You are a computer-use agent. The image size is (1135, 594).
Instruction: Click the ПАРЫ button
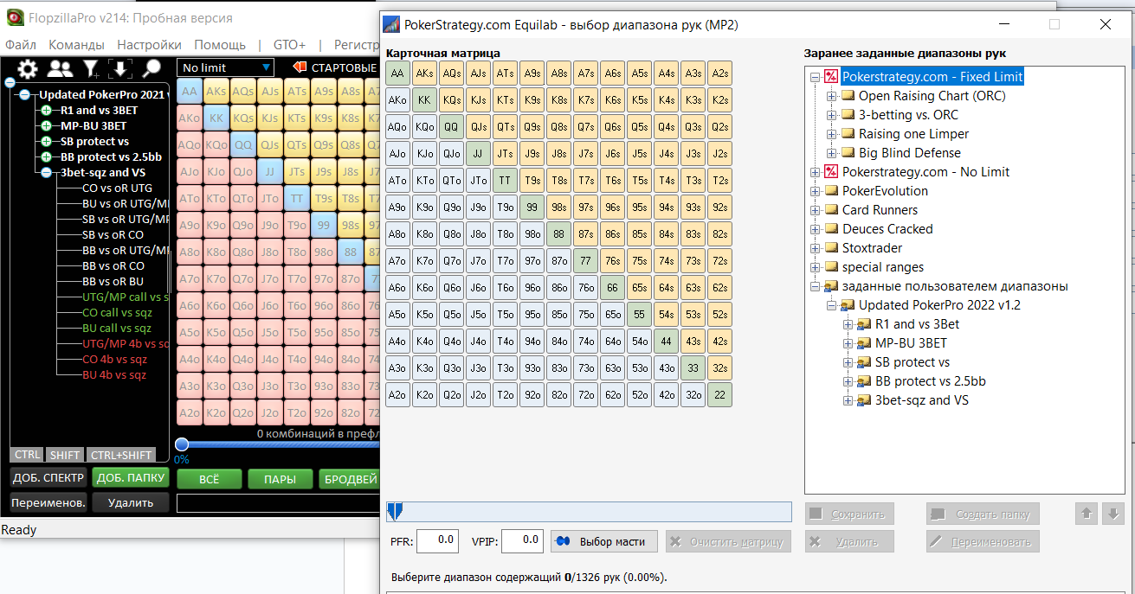pos(280,479)
